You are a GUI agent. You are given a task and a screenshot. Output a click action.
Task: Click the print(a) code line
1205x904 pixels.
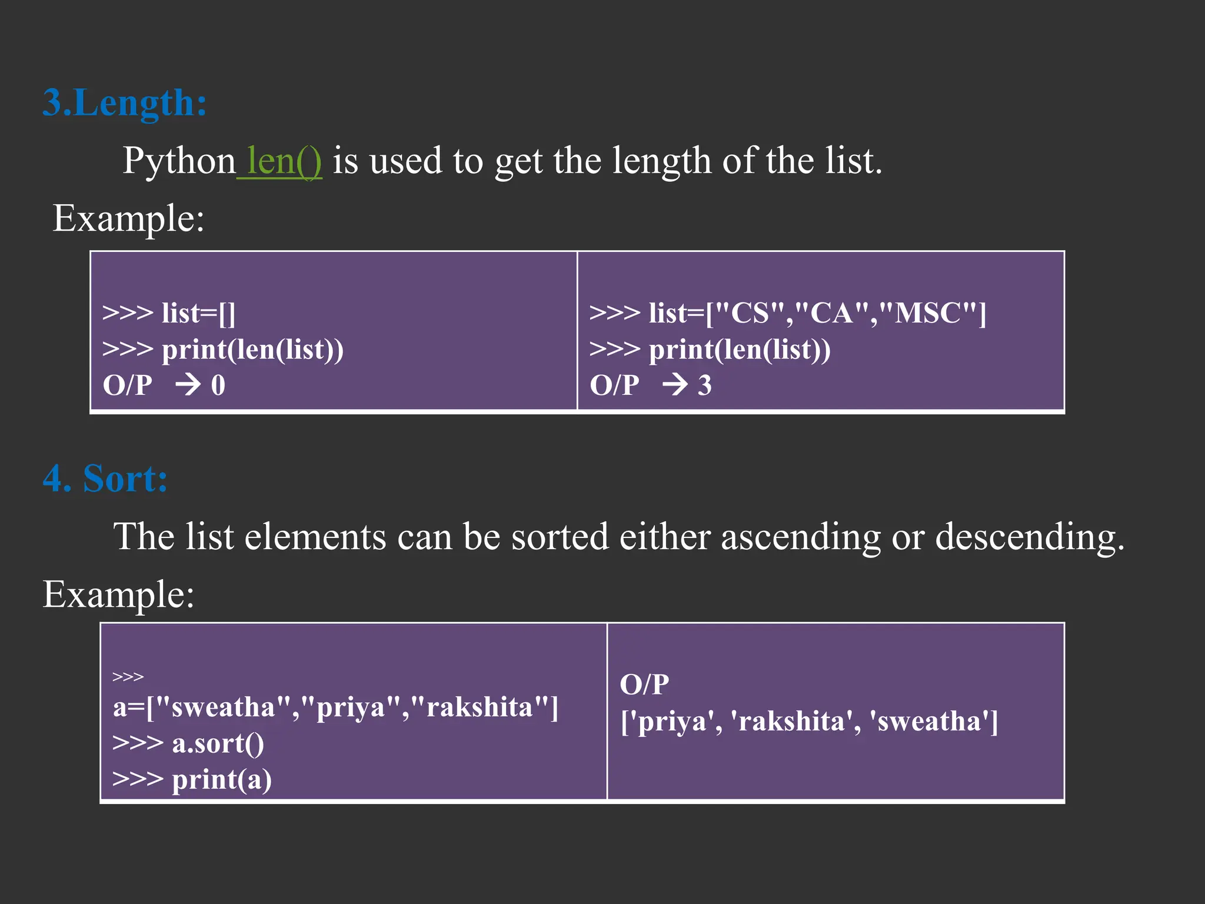(x=192, y=779)
